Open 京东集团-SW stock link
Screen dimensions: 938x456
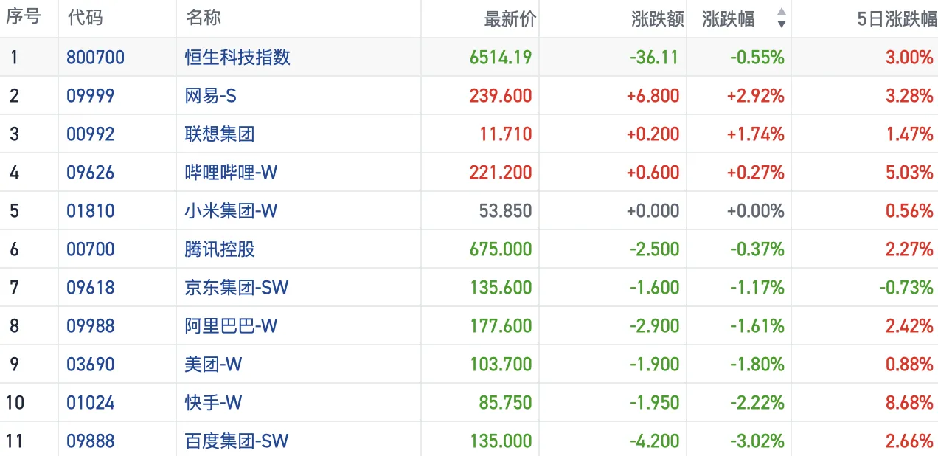[237, 288]
